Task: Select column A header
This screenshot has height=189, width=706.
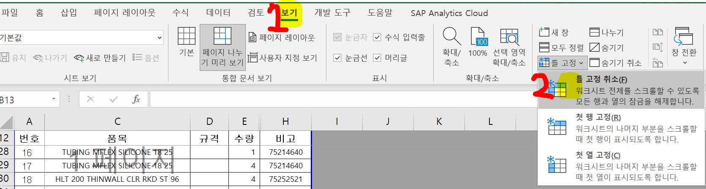Action: [29, 121]
